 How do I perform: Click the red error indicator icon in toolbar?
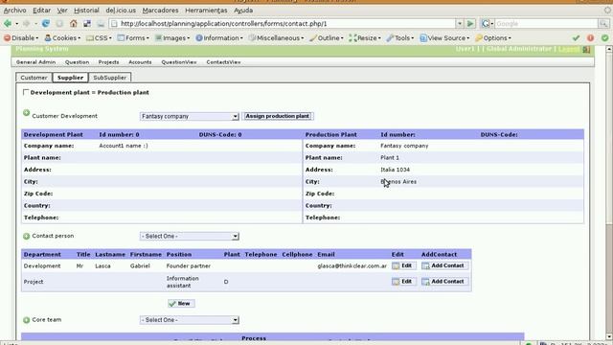pos(590,38)
